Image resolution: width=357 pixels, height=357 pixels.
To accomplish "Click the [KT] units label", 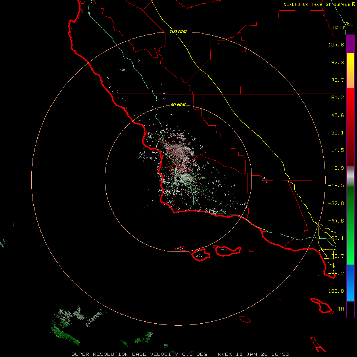I will coord(339,27).
